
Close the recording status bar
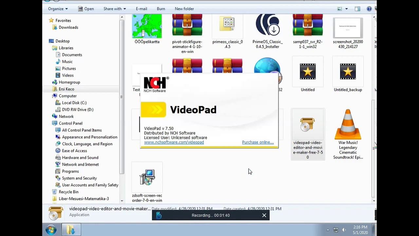(x=264, y=215)
